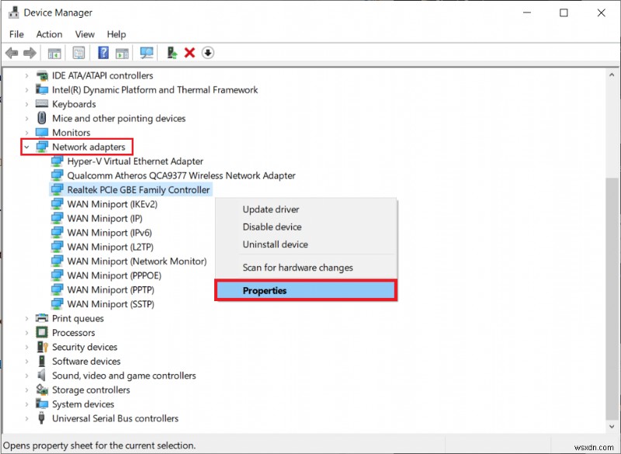Click the Universal Serial Bus plug icon
Image resolution: width=621 pixels, height=454 pixels.
click(x=41, y=418)
